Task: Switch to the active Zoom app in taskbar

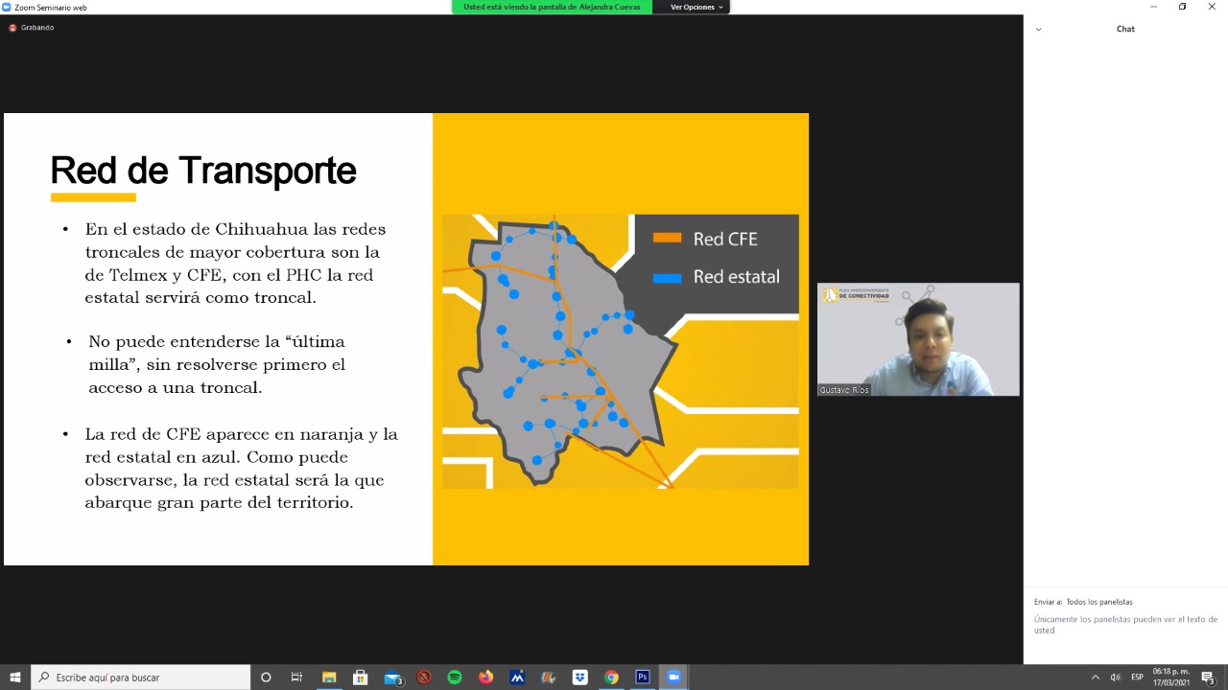Action: point(673,677)
